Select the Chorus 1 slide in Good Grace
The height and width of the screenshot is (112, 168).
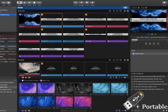[95, 20]
